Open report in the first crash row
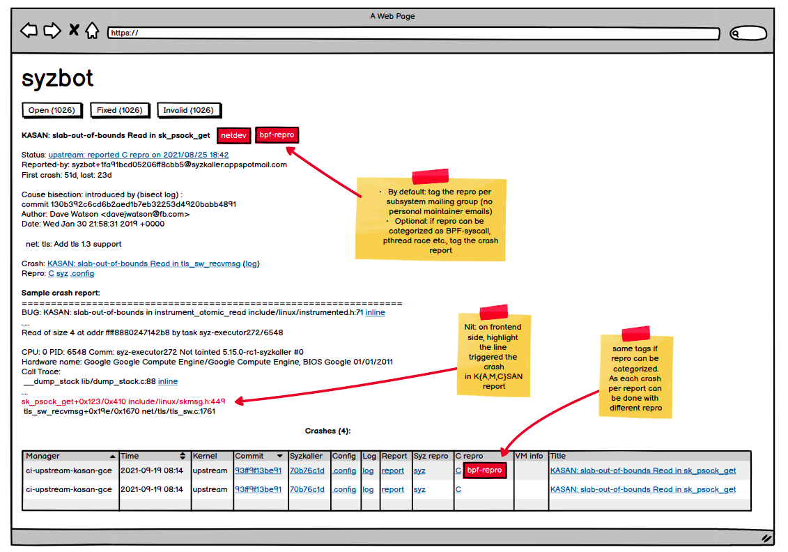Viewport: 788px width, 552px height. [392, 470]
